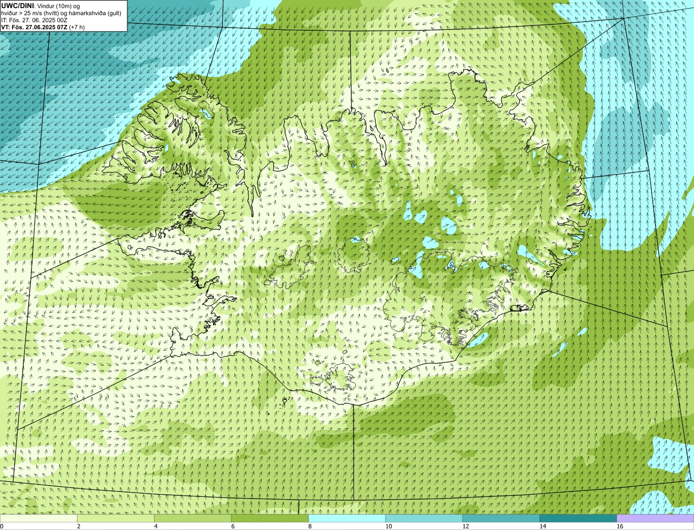Click the legend scale label '6'
The height and width of the screenshot is (530, 694).
point(233,526)
